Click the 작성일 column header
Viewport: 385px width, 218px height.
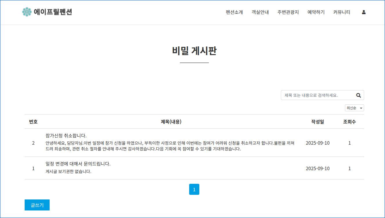317,122
